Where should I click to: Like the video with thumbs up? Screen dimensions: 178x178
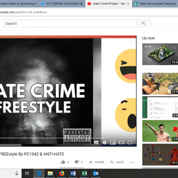pyautogui.click(x=63, y=162)
